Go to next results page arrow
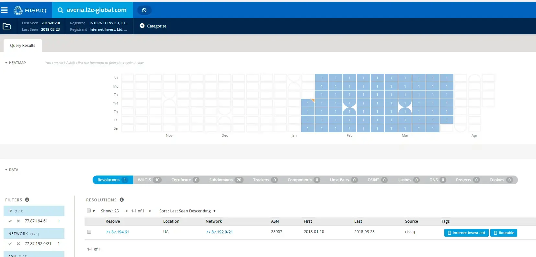This screenshot has height=257, width=536. tap(150, 211)
